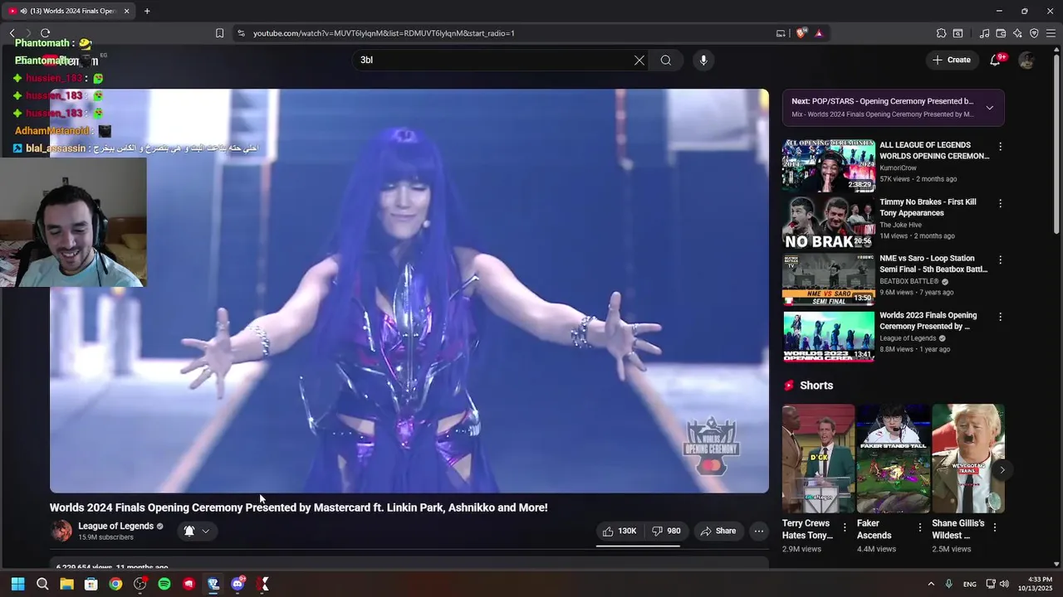Click KumoriCrow channel name
The image size is (1063, 597).
click(x=898, y=167)
